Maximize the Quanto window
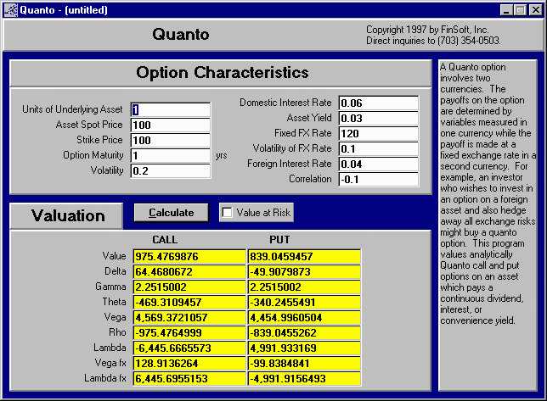 tap(520, 10)
